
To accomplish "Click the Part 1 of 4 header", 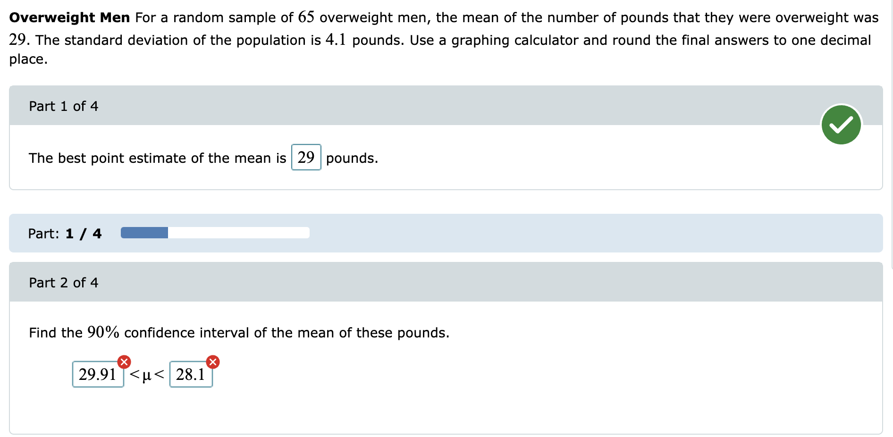I will (63, 106).
